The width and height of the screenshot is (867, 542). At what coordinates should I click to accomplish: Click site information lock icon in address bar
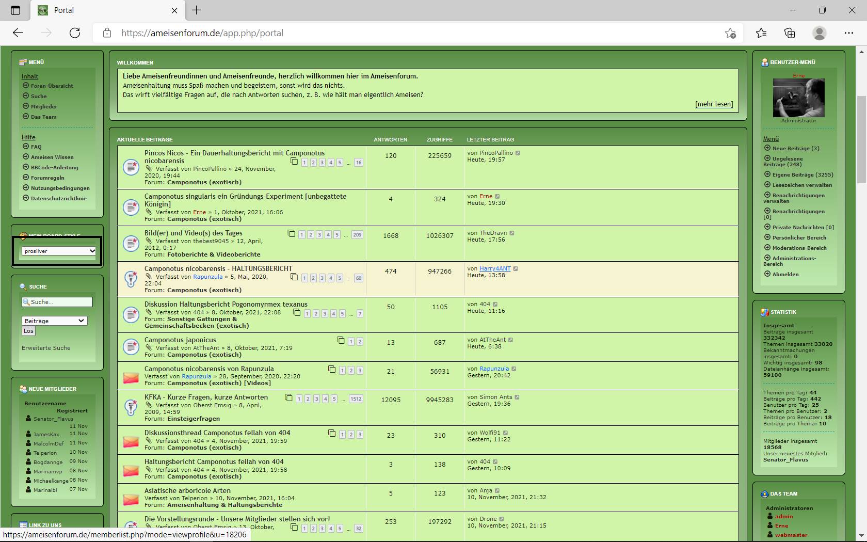(107, 33)
